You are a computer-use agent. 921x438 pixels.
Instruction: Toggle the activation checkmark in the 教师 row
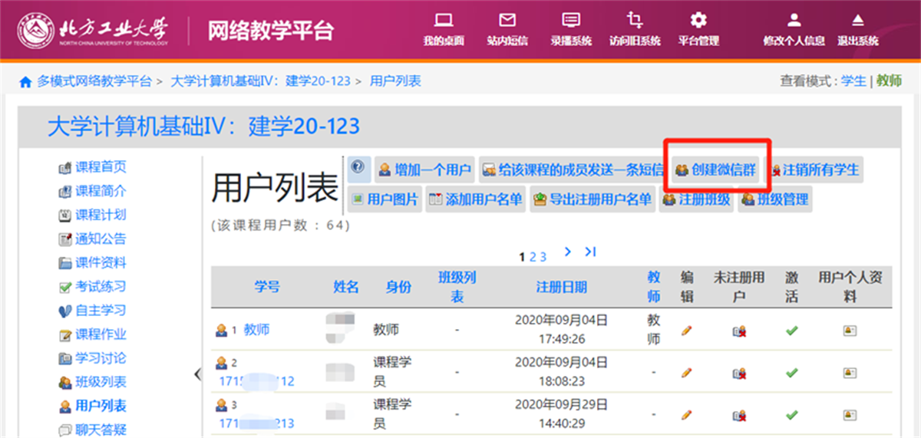(x=791, y=331)
